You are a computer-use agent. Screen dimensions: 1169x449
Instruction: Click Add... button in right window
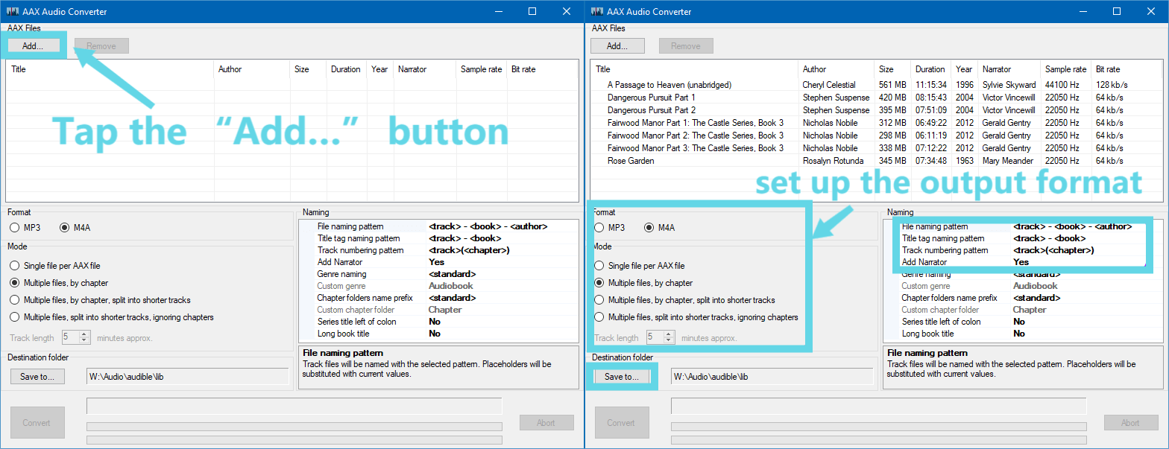point(617,46)
